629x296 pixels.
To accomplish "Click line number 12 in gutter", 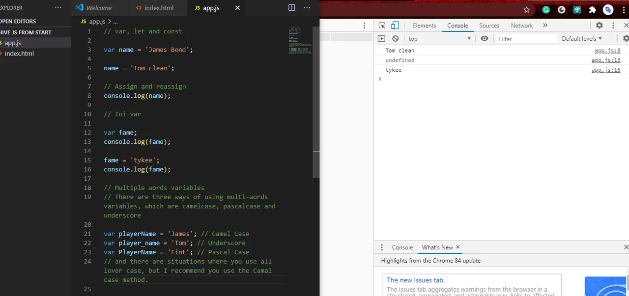I will point(87,133).
